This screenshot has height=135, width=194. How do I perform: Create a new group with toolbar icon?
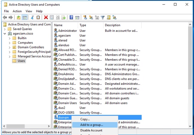[91, 17]
